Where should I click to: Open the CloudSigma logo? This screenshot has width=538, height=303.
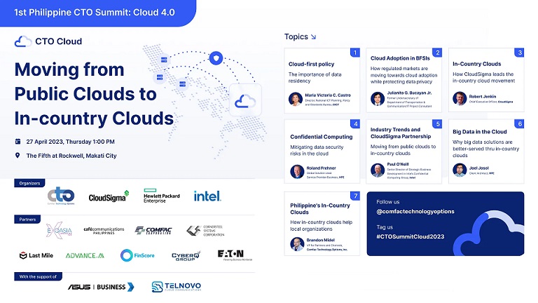pyautogui.click(x=109, y=196)
